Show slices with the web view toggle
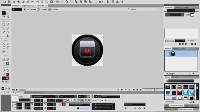This screenshot has width=200, height=112. [7, 63]
